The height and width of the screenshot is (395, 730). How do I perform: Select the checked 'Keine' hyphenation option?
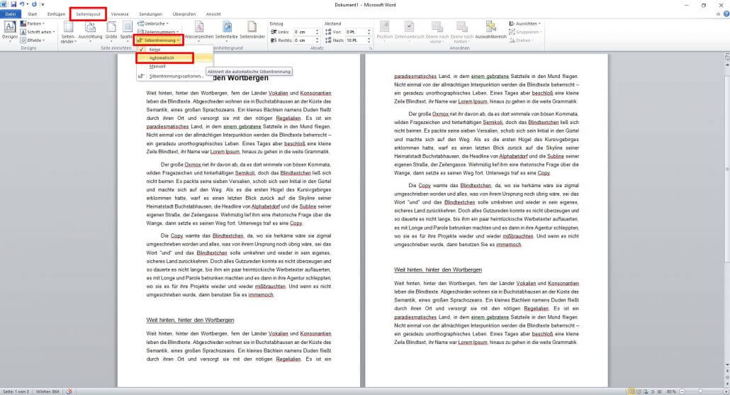pyautogui.click(x=155, y=50)
